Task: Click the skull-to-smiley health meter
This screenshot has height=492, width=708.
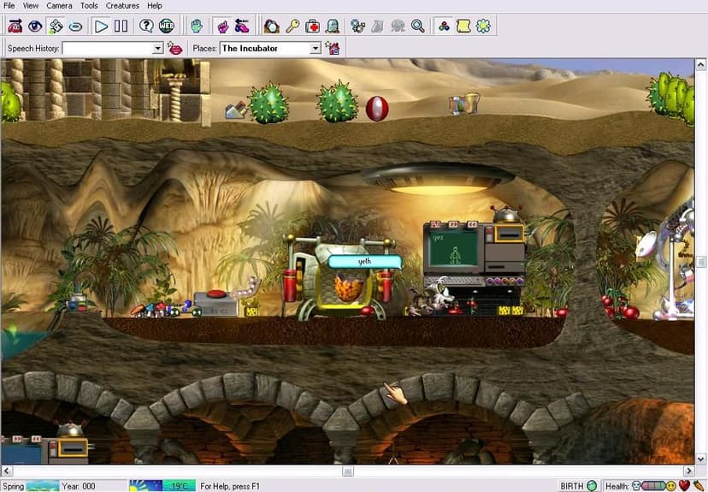Action: 654,486
